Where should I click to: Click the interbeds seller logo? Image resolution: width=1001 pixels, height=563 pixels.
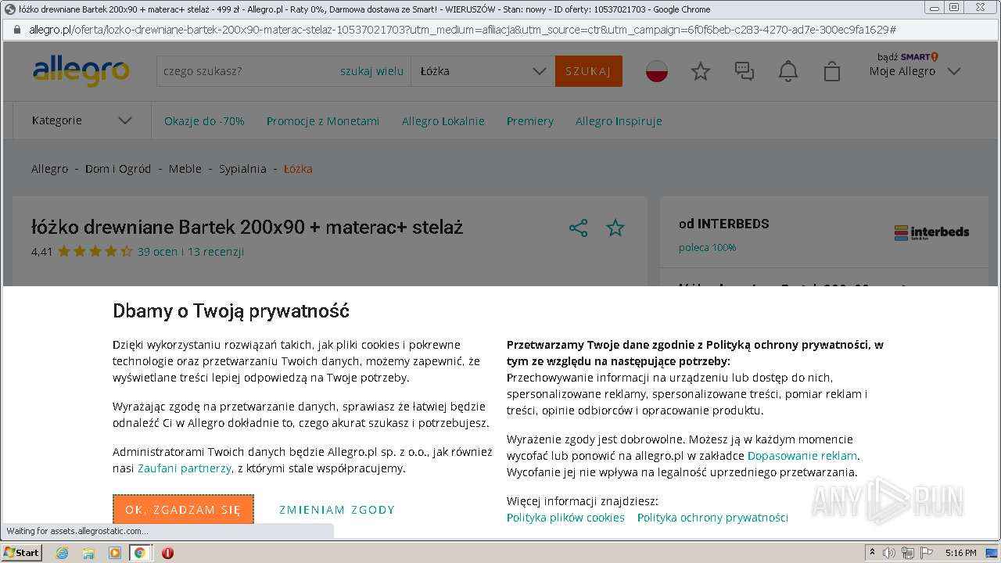coord(931,232)
